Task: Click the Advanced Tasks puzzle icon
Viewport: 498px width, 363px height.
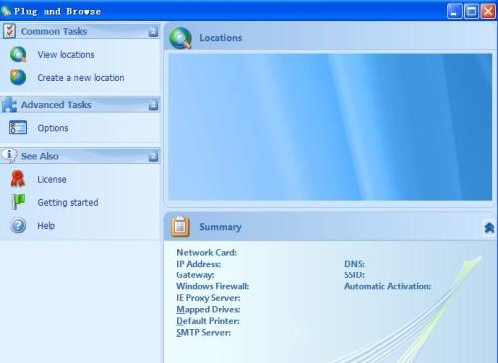Action: point(9,105)
